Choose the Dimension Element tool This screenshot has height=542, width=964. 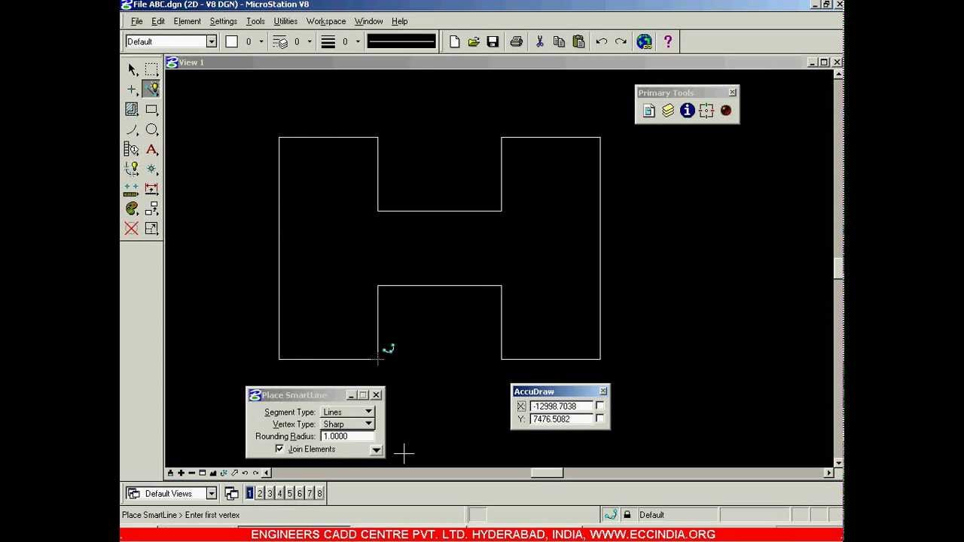coord(151,189)
